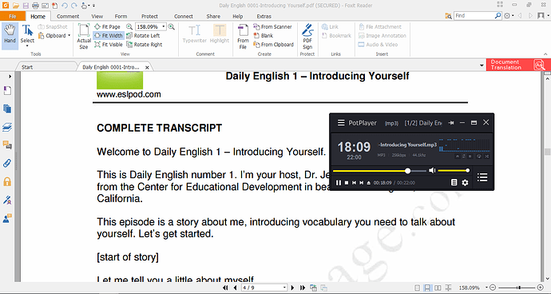Open the Security lock sidebar panel
Screen dimensions: 551x294
(7, 181)
